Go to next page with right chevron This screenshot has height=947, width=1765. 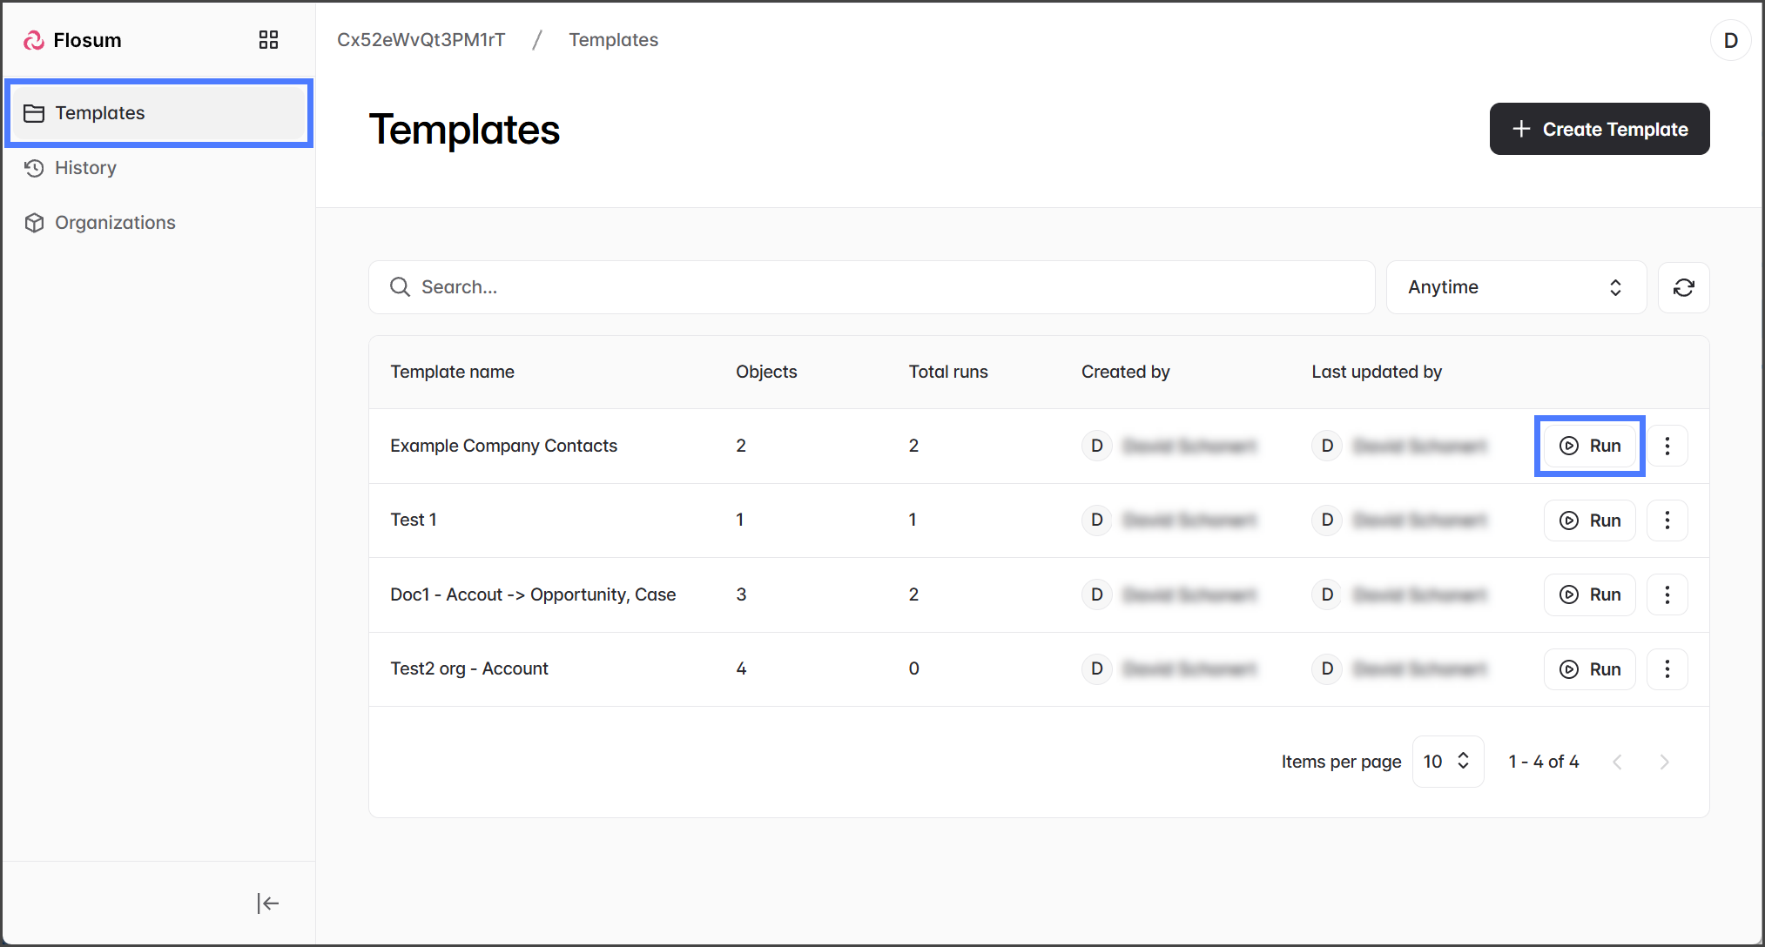coord(1664,762)
